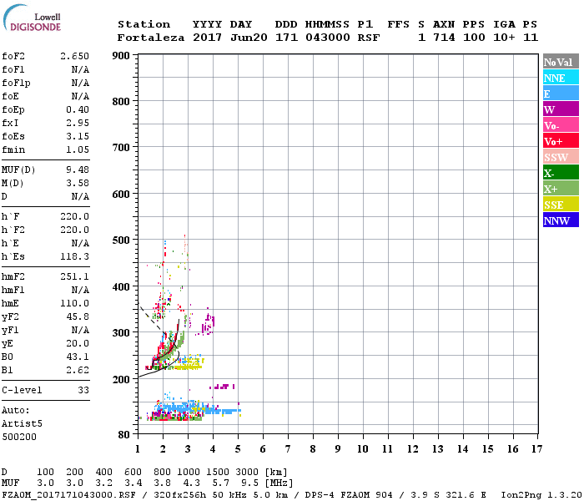
Task: Click the DPS-4 FZA0M 904 text
Action: pos(349,495)
